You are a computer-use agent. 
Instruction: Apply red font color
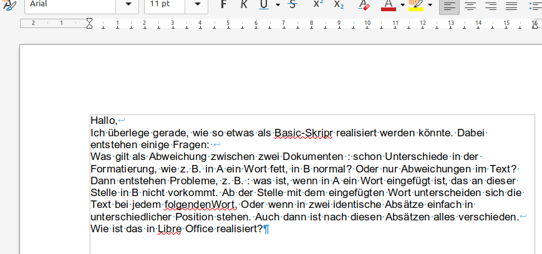pyautogui.click(x=389, y=4)
